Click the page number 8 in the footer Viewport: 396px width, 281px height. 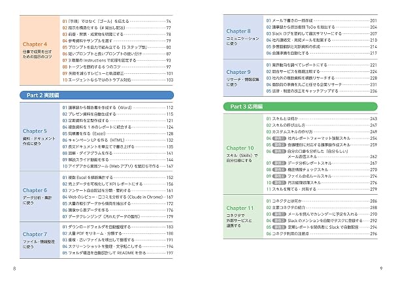pyautogui.click(x=14, y=269)
